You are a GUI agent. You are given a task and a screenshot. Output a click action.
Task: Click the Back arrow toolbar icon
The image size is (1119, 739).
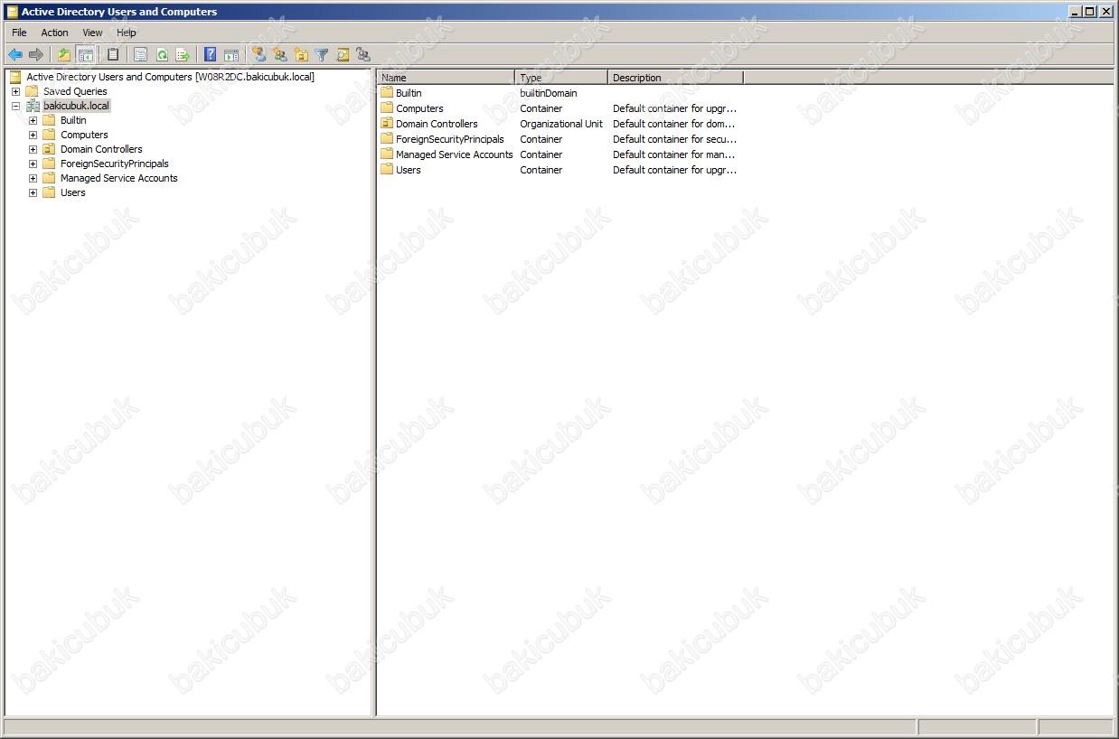tap(15, 54)
